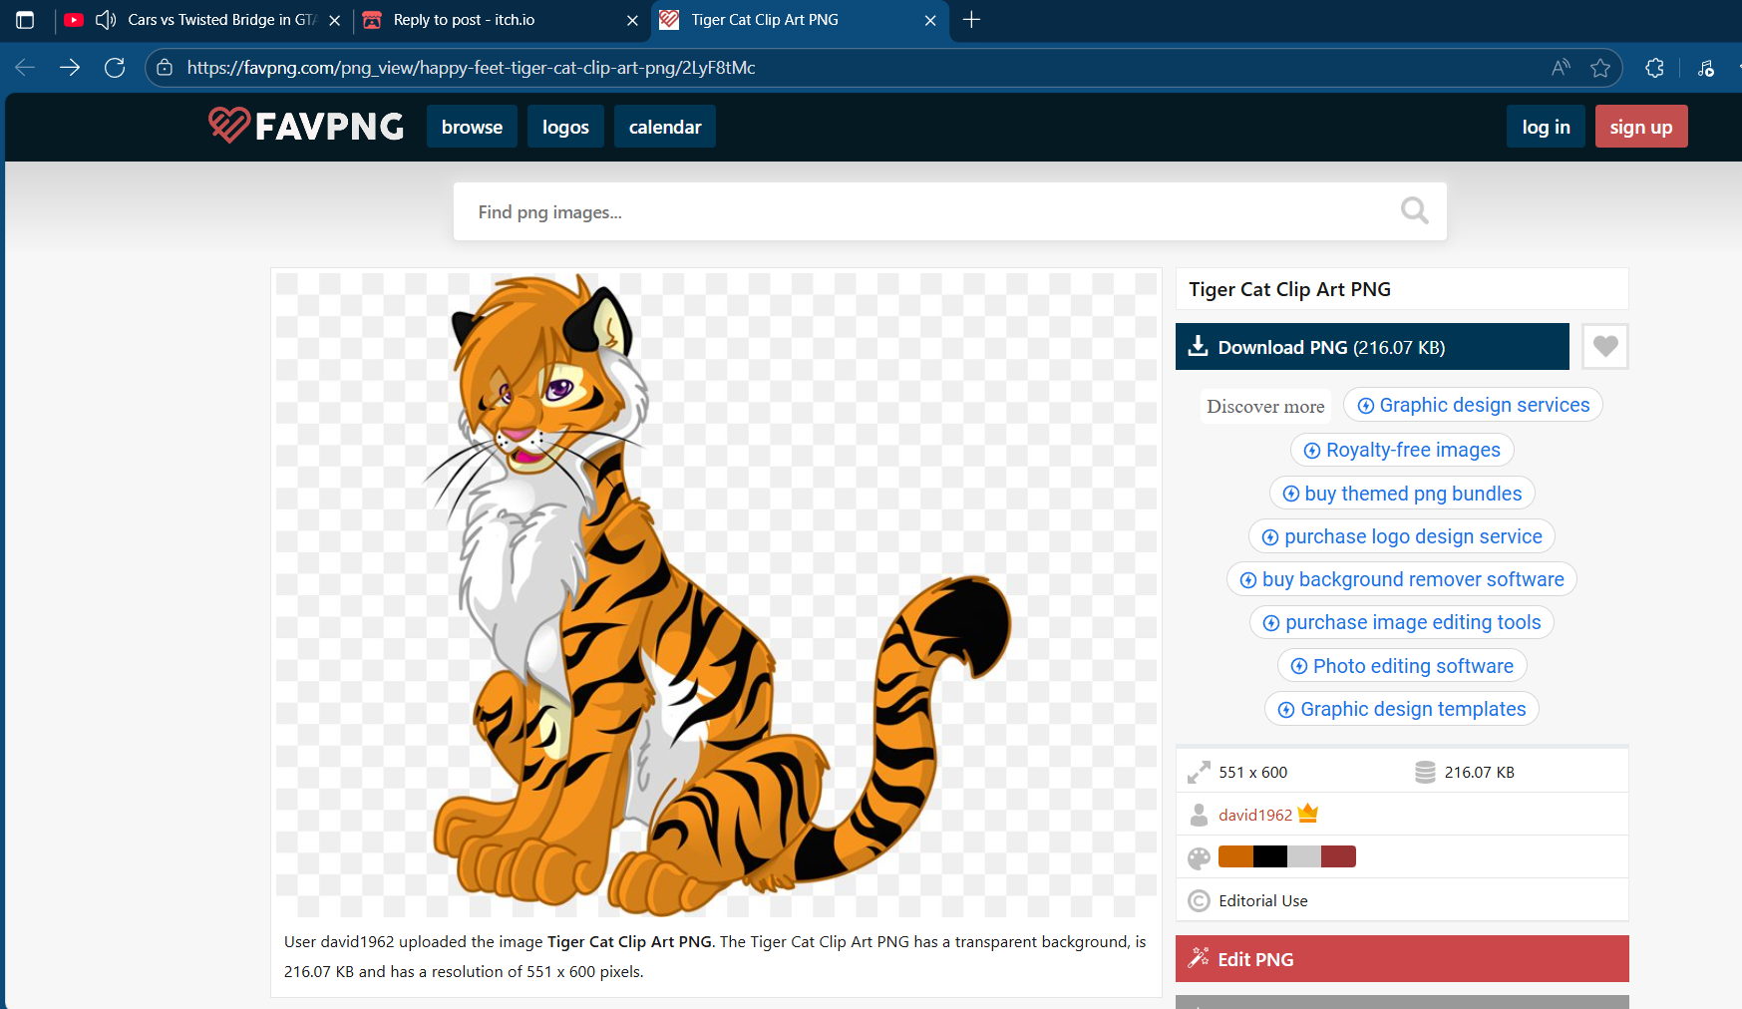The height and width of the screenshot is (1009, 1742).
Task: Open a new browser tab
Action: 971,20
